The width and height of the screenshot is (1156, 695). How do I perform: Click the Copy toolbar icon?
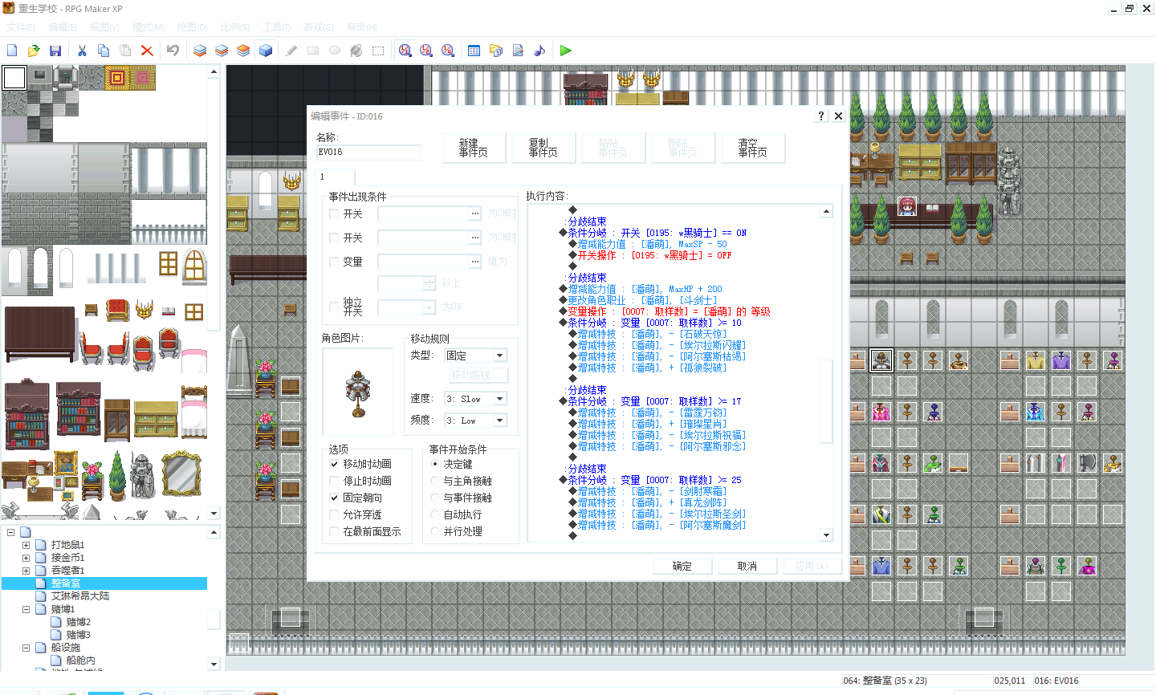[104, 51]
